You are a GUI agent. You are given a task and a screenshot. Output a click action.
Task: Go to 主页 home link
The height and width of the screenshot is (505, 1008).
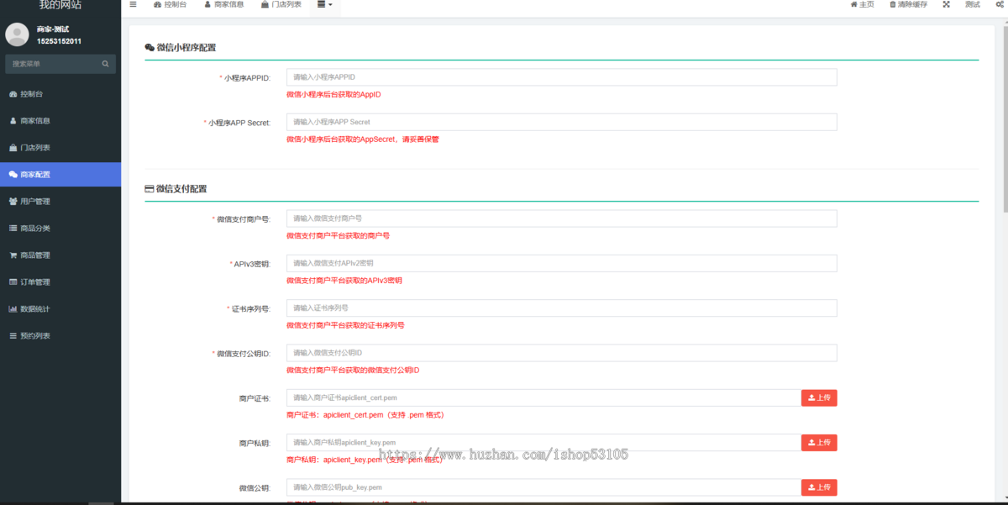[x=862, y=4]
